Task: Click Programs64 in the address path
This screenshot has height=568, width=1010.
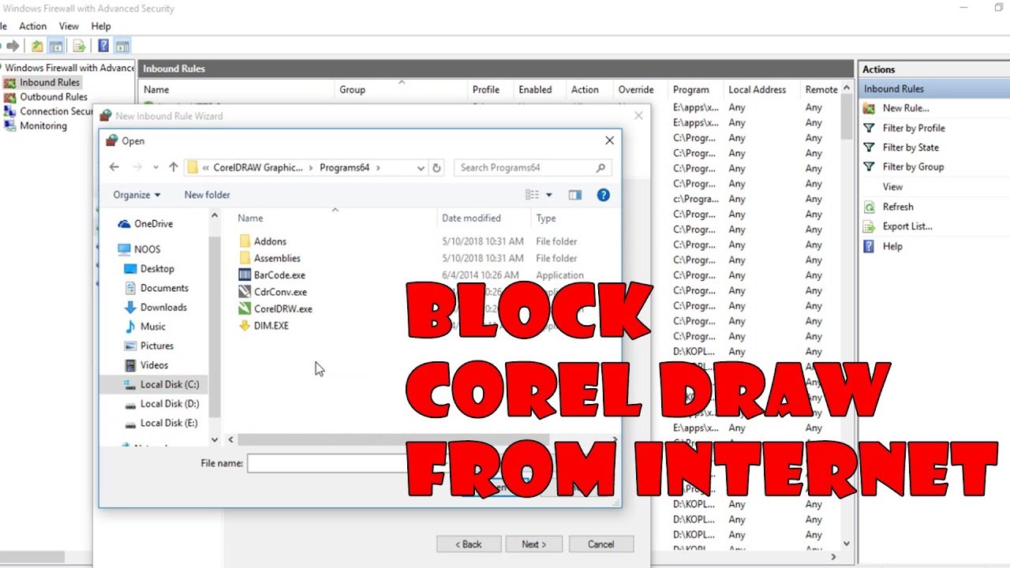Action: pos(344,167)
